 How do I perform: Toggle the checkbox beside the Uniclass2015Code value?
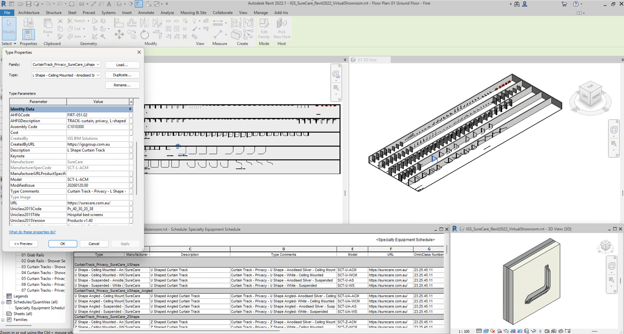(131, 209)
